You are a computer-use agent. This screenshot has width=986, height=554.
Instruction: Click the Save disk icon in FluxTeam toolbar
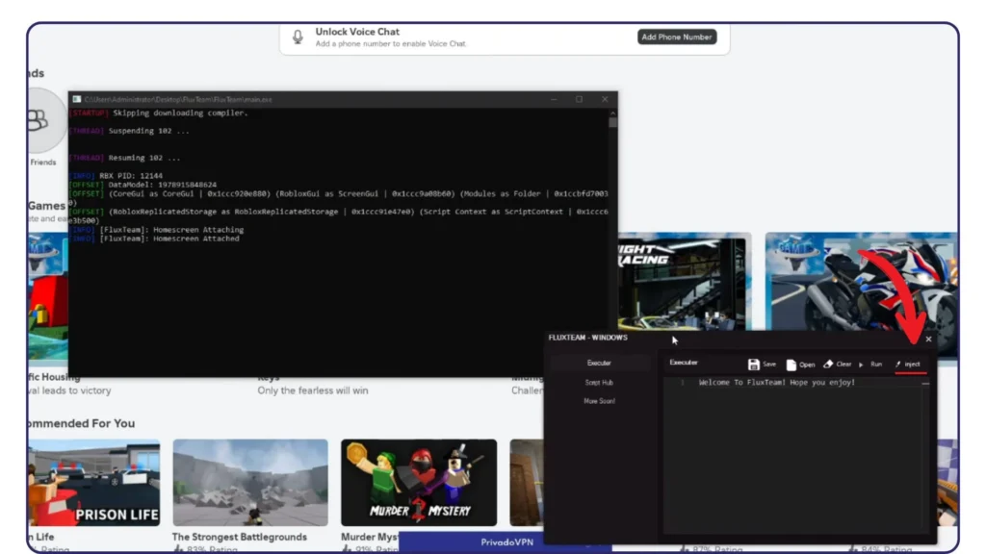coord(753,365)
